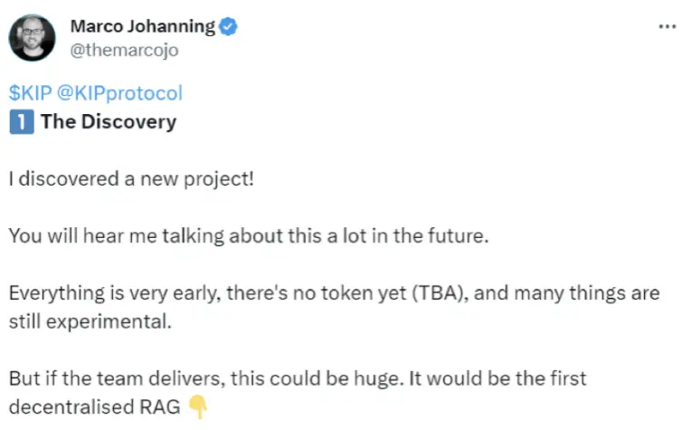Click the "You will hear me talking" sentence
This screenshot has width=681, height=430.
pyautogui.click(x=249, y=235)
